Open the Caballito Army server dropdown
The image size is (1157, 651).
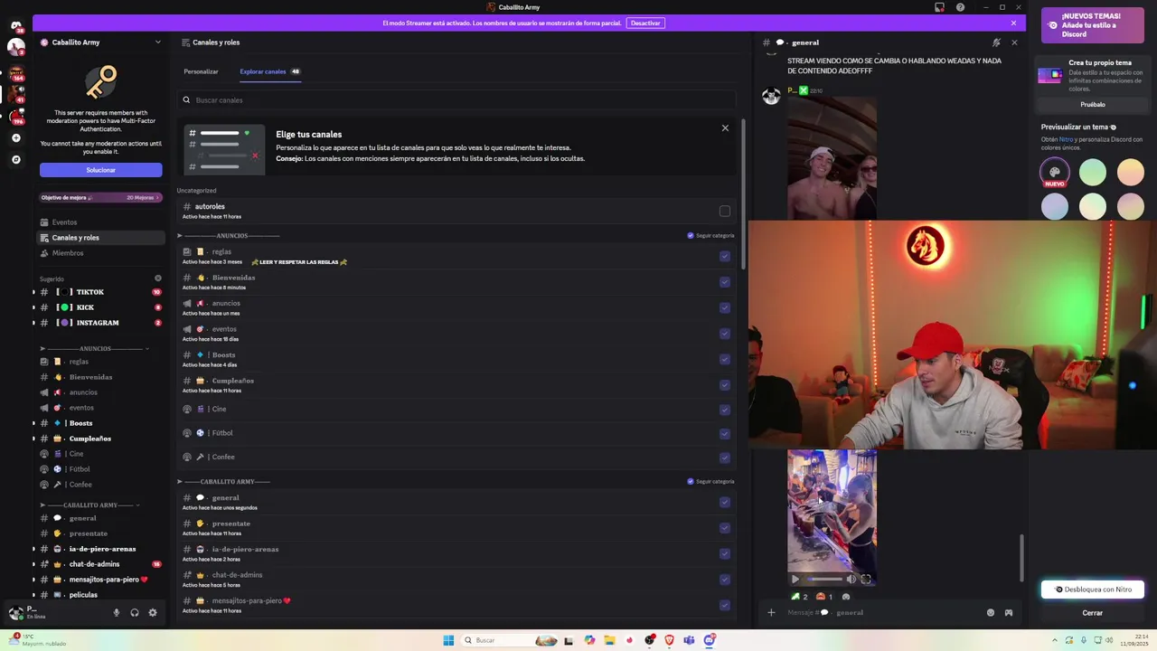157,42
